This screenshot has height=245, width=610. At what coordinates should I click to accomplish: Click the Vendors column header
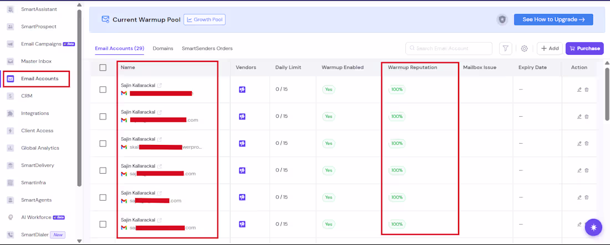pos(246,67)
